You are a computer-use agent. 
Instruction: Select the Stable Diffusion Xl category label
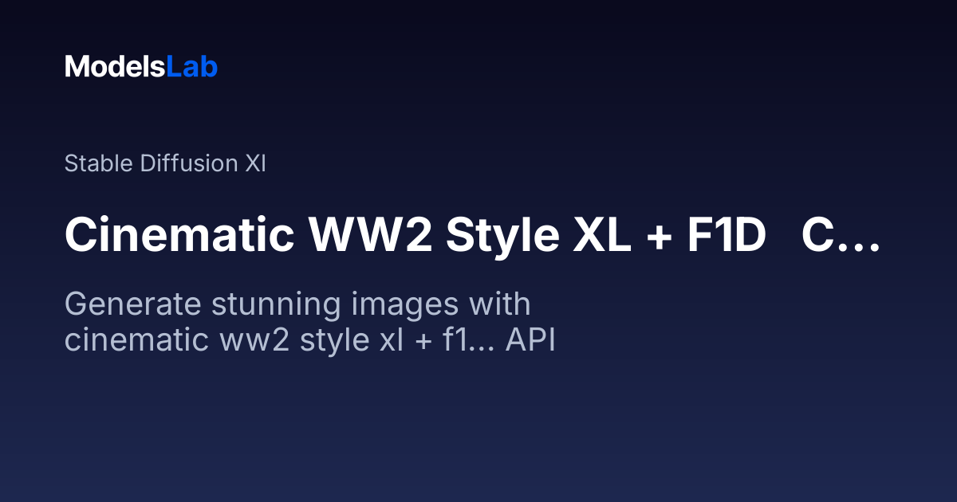165,163
